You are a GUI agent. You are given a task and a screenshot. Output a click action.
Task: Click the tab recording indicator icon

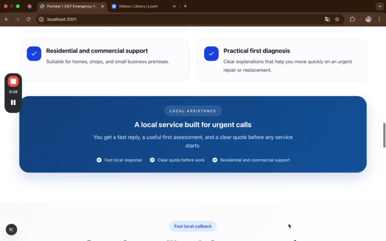(30, 7)
